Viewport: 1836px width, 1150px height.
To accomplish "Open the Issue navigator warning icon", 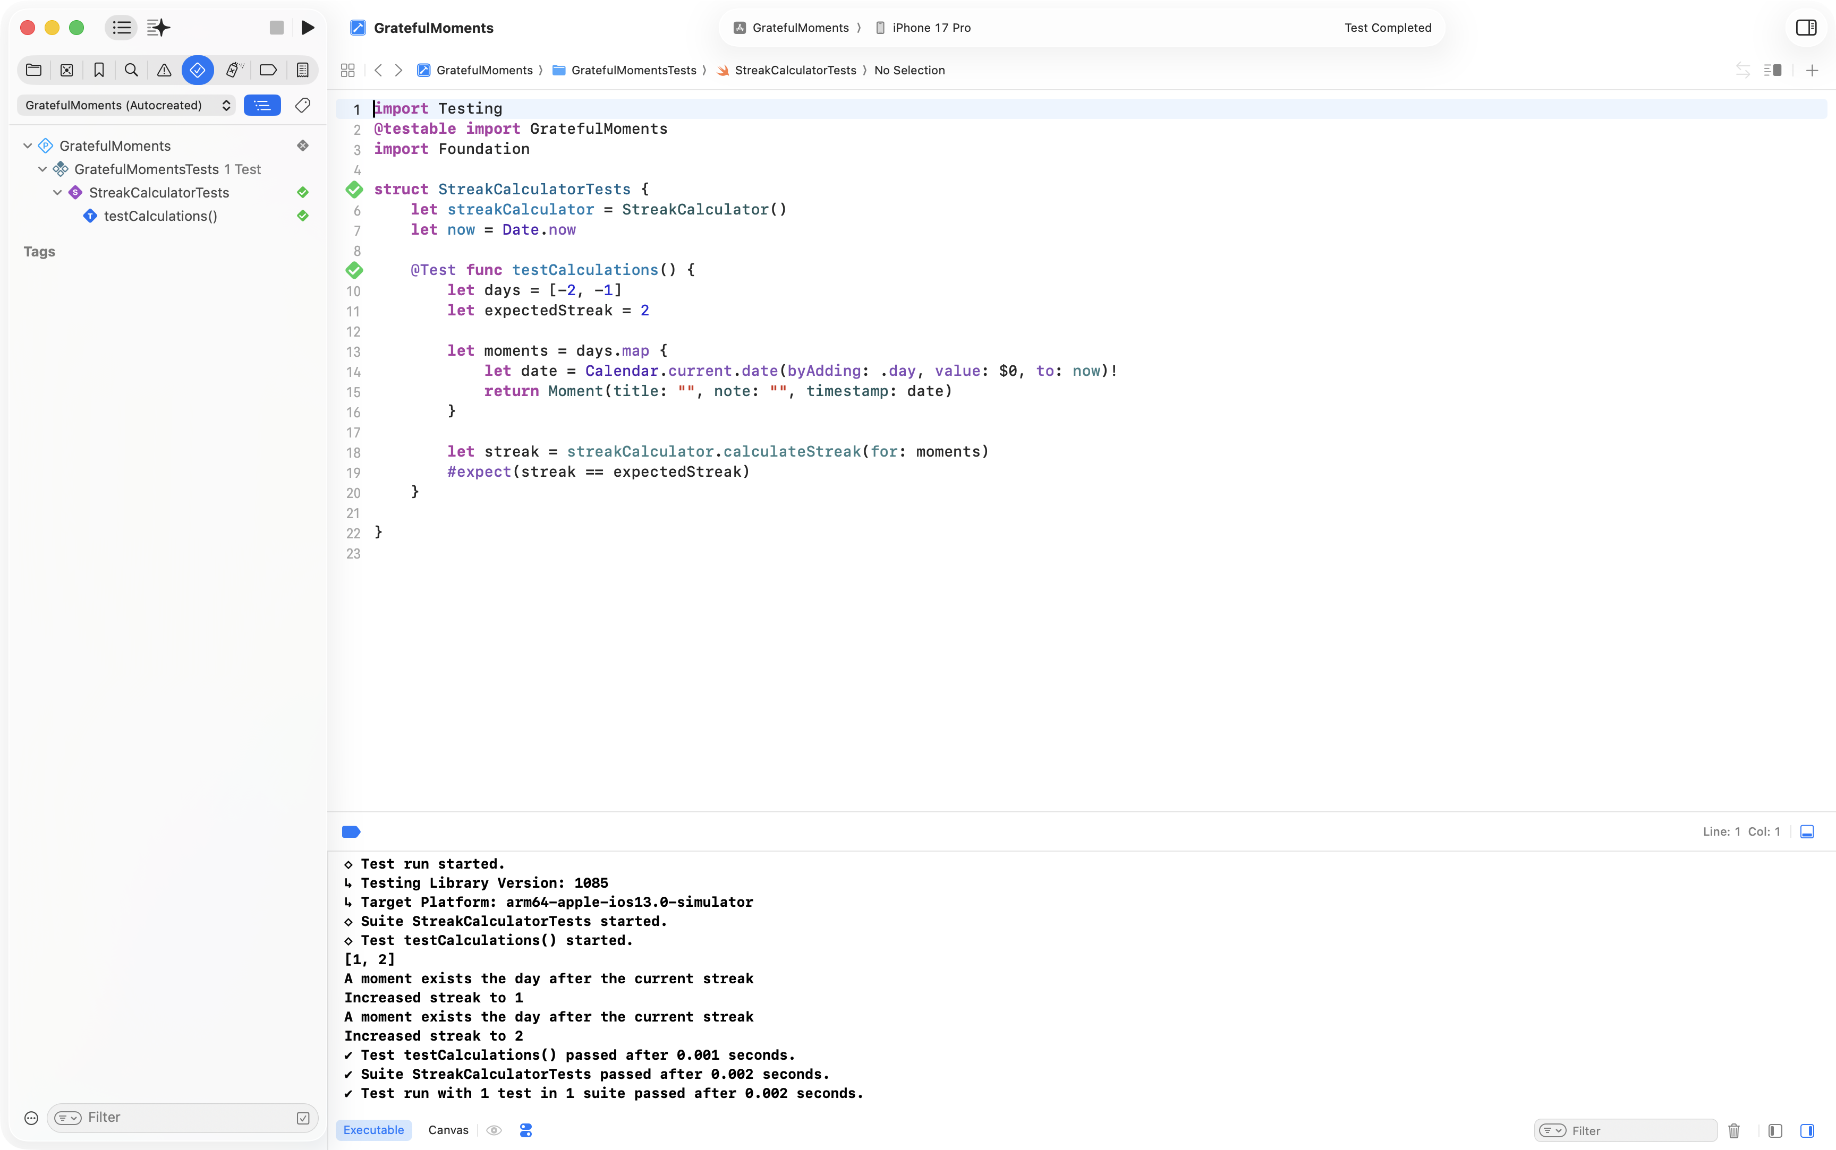I will click(x=164, y=70).
